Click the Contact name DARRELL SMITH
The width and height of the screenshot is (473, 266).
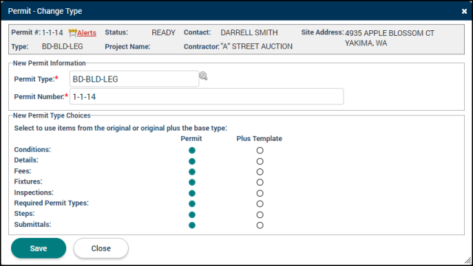[x=249, y=32]
